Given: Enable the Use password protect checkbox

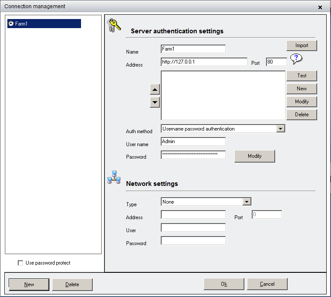Looking at the screenshot, I should coord(20,263).
